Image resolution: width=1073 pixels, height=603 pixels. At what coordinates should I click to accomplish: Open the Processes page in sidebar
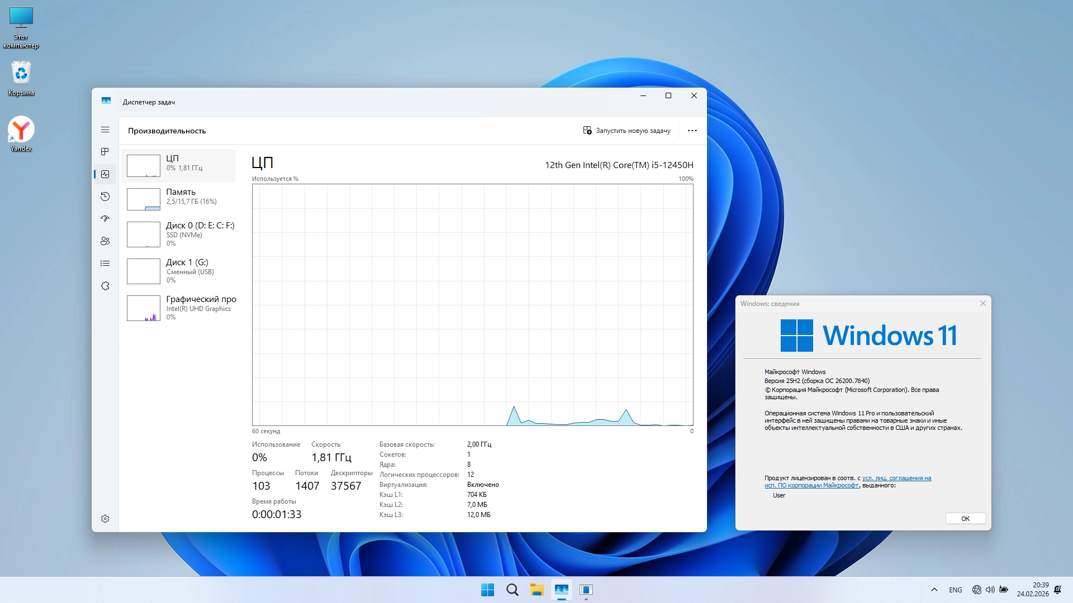[105, 152]
